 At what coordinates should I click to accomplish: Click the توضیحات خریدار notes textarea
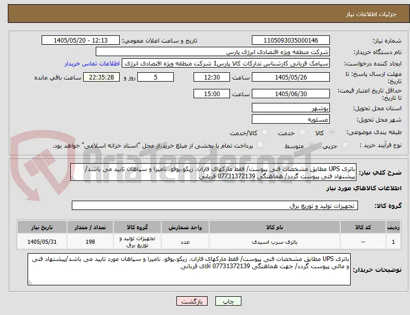(189, 269)
